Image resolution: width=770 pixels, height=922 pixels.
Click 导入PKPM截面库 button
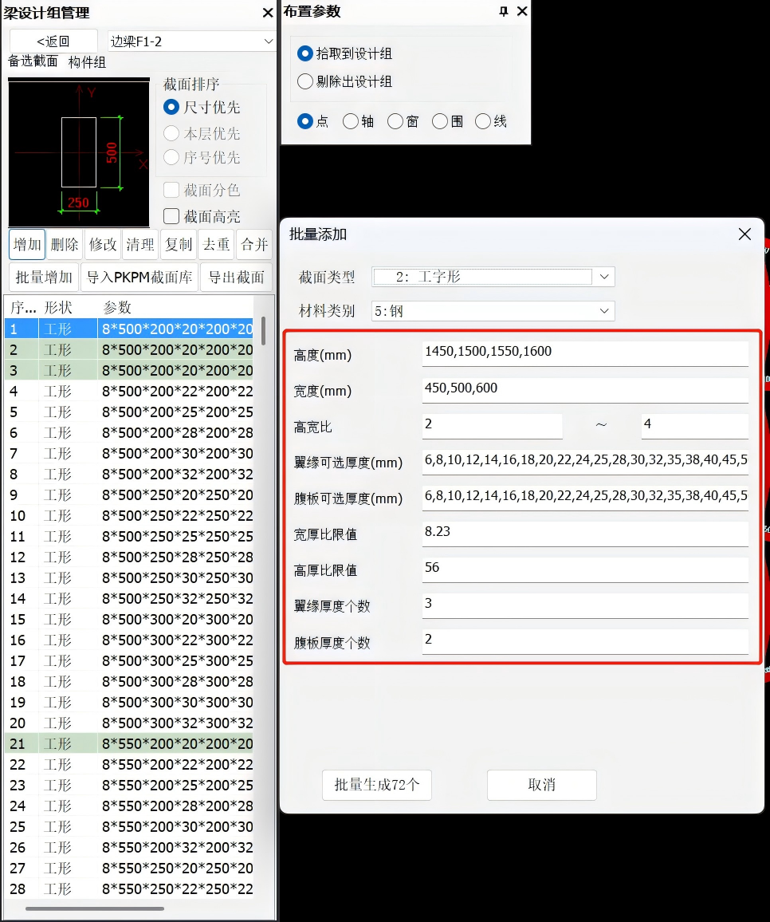pos(139,278)
